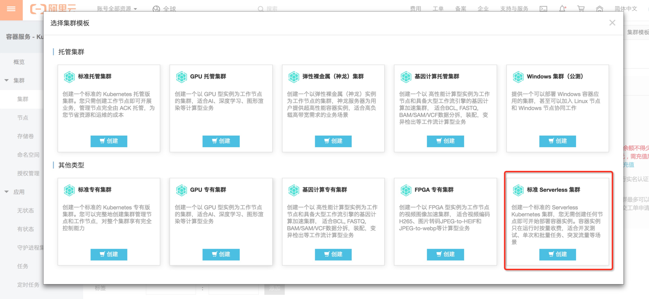Click the Windows 集群 card icon
Viewport: 649px width, 299px height.
coord(518,77)
